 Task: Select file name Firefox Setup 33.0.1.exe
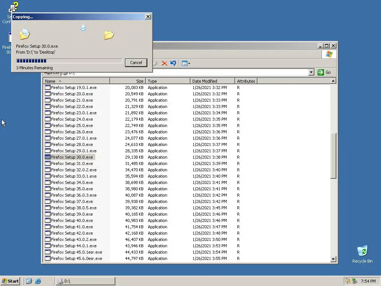tap(74, 176)
